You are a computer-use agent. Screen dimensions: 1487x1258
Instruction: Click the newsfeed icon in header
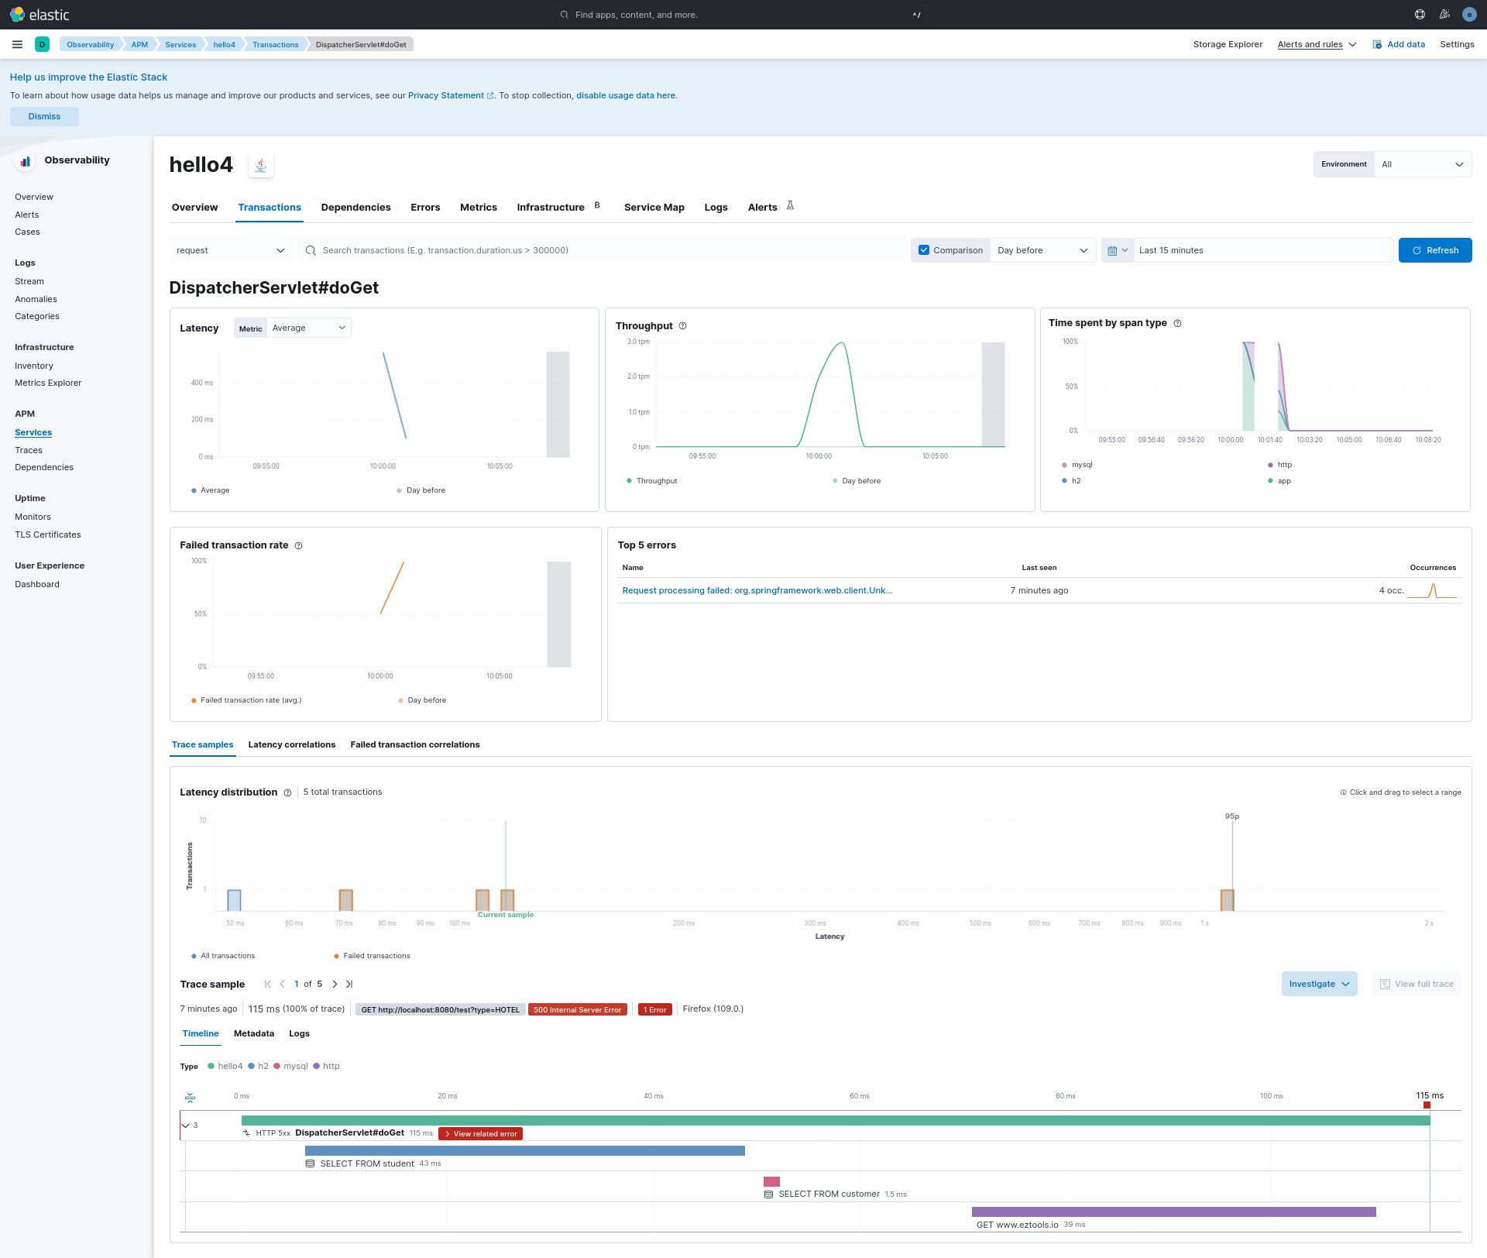click(x=1444, y=15)
